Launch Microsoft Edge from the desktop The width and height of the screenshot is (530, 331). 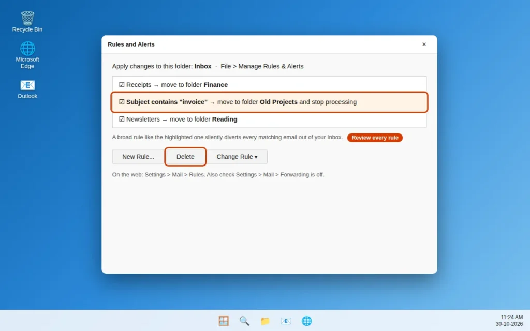point(27,55)
